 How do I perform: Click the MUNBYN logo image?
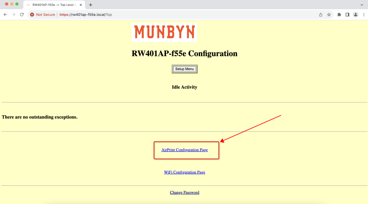click(164, 32)
